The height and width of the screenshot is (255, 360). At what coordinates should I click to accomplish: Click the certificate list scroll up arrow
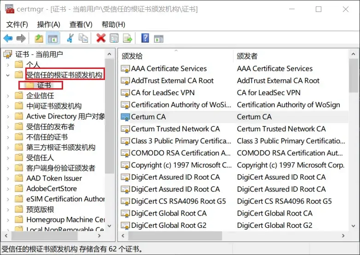[x=353, y=54]
